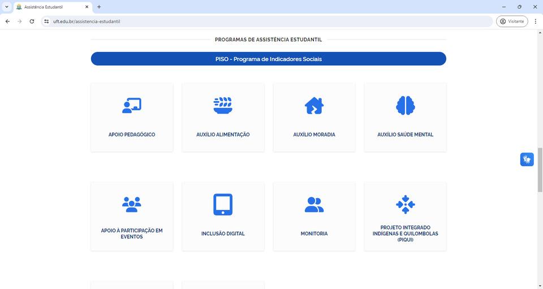543x289 pixels.
Task: Click the PIQUI arrows icon
Action: tap(405, 204)
